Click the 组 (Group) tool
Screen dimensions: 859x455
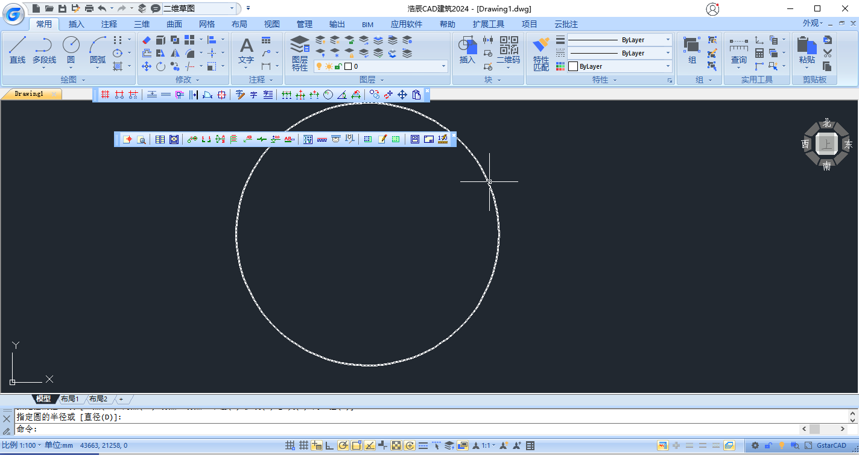pos(692,49)
